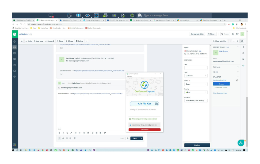Open the Priority dropdown showing Low
The height and width of the screenshot is (164, 260).
tap(196, 92)
